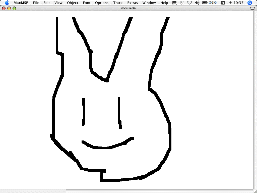Open the File menu
The image size is (257, 193).
(36, 3)
